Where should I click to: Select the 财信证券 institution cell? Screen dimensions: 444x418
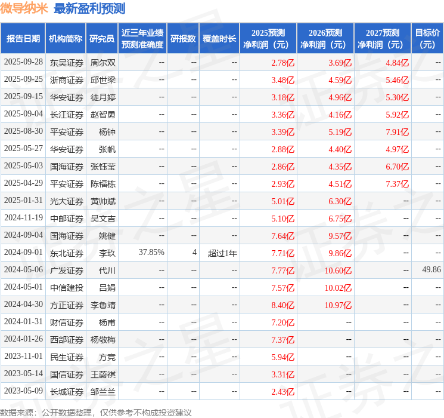click(x=67, y=322)
